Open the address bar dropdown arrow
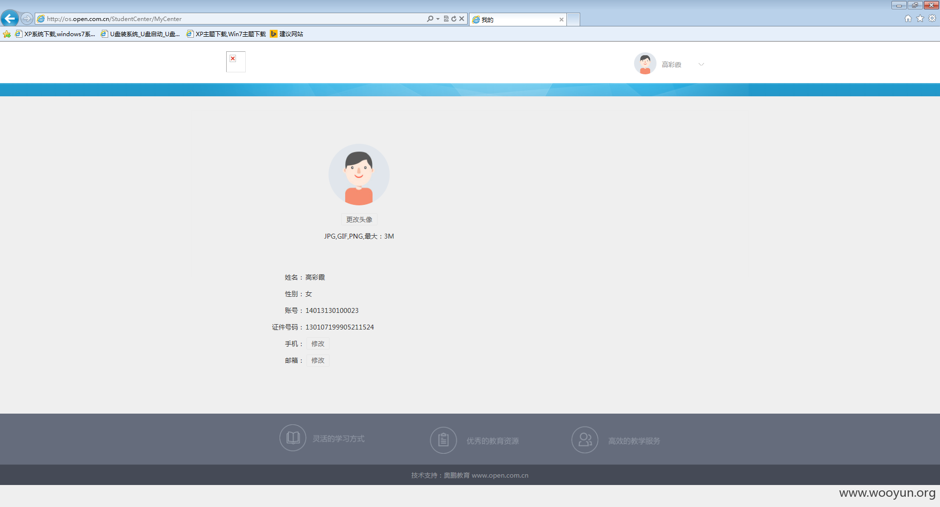Screen dimensions: 940x507 pyautogui.click(x=438, y=19)
